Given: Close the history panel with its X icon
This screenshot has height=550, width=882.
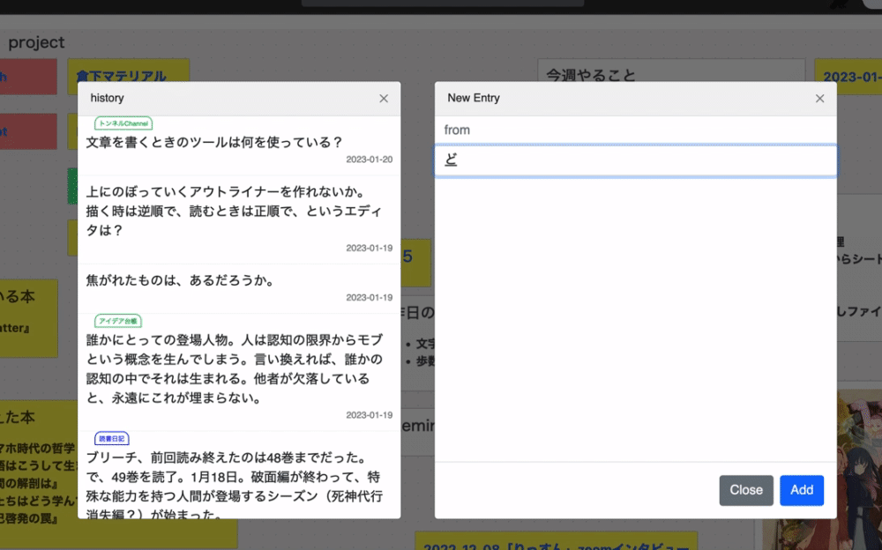Looking at the screenshot, I should tap(384, 99).
